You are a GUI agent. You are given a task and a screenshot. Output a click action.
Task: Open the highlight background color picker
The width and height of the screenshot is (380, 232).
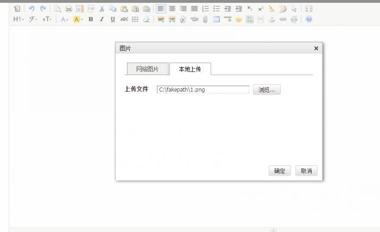click(x=78, y=19)
